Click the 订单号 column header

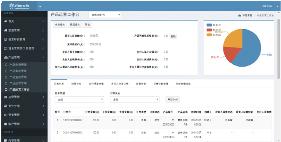67,112
